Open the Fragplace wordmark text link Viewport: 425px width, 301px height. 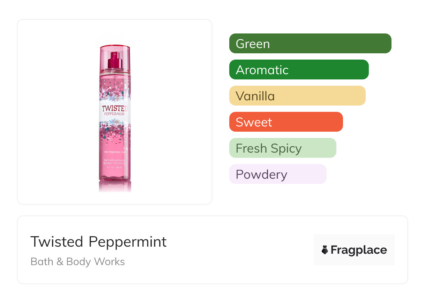[359, 250]
